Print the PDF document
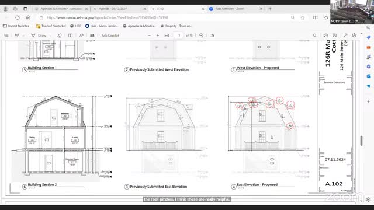Image resolution: width=374 pixels, height=210 pixels. (x=325, y=36)
